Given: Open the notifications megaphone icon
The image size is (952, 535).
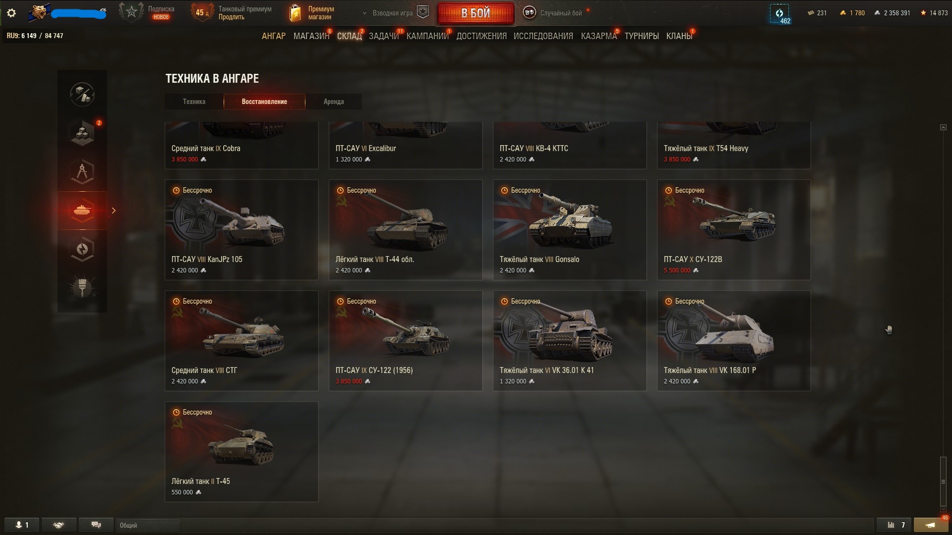Looking at the screenshot, I should pos(931,525).
